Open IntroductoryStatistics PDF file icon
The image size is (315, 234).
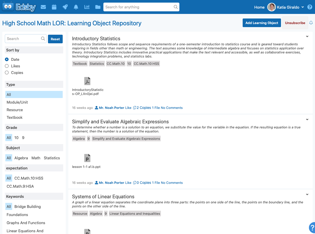(x=87, y=81)
